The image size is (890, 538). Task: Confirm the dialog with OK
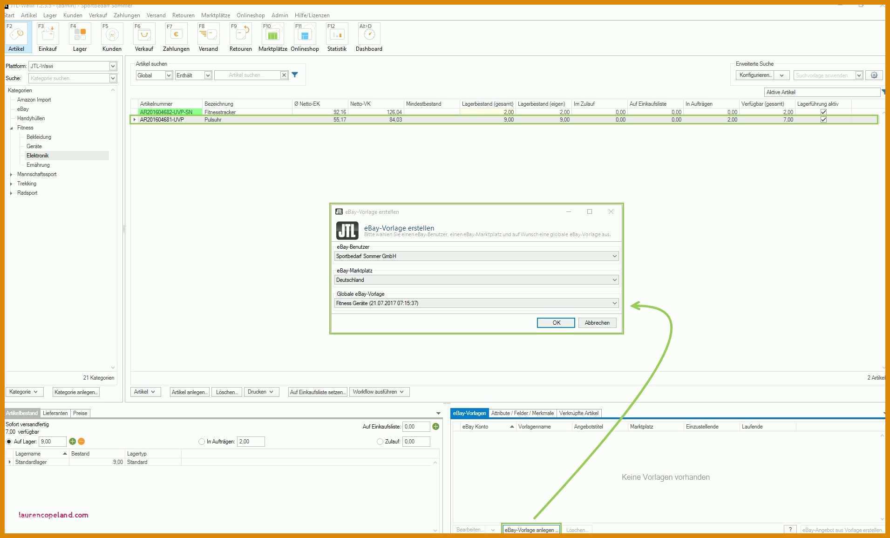[x=556, y=323]
